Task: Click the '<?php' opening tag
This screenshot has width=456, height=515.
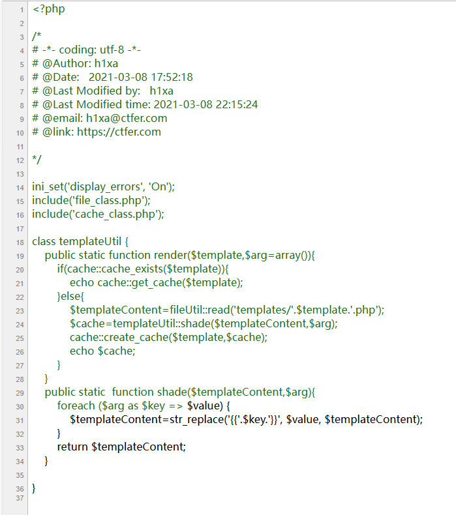Action: (x=49, y=9)
